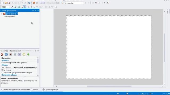Toggle Underline text formatting

(34, 7)
